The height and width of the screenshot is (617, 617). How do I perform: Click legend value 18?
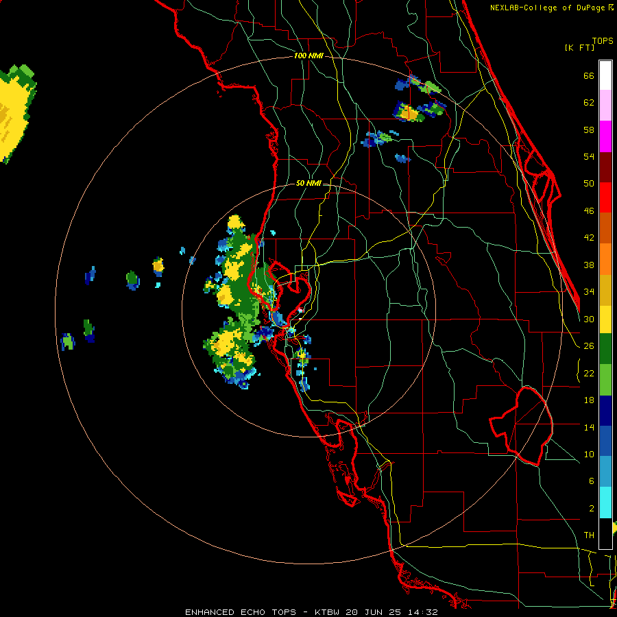pyautogui.click(x=589, y=400)
